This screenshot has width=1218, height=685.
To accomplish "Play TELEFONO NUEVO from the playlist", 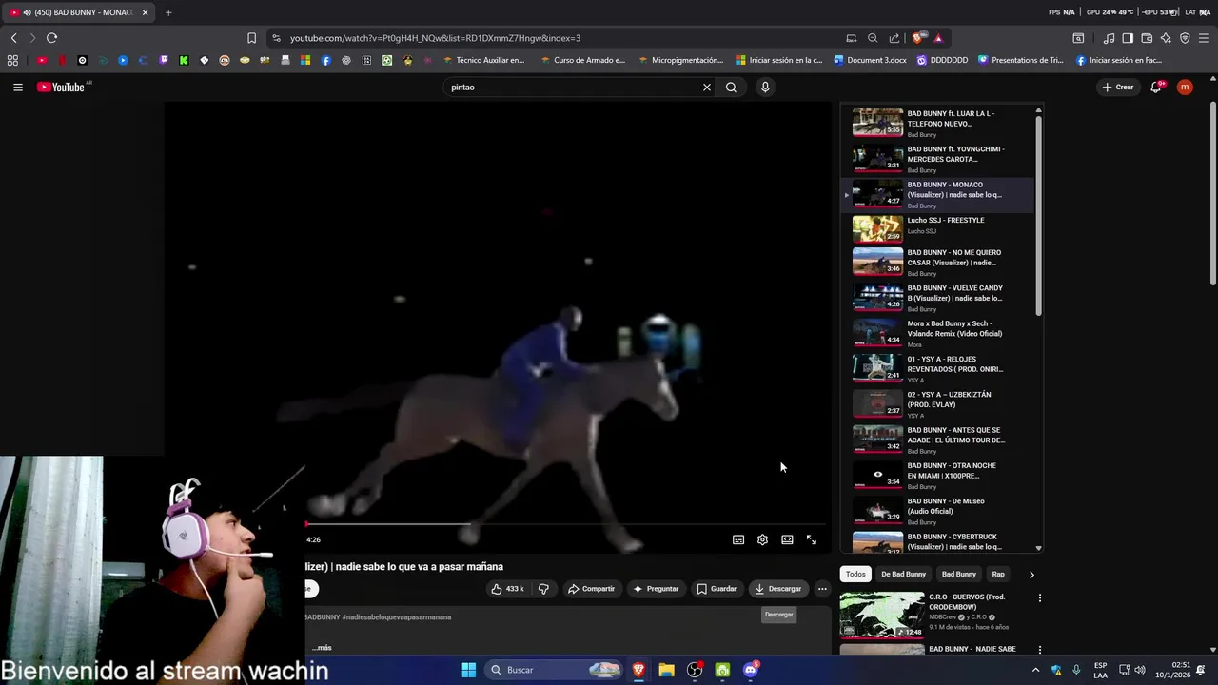I will (x=937, y=122).
